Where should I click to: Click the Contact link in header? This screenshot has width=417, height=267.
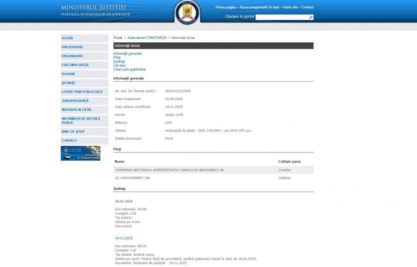pyautogui.click(x=307, y=7)
